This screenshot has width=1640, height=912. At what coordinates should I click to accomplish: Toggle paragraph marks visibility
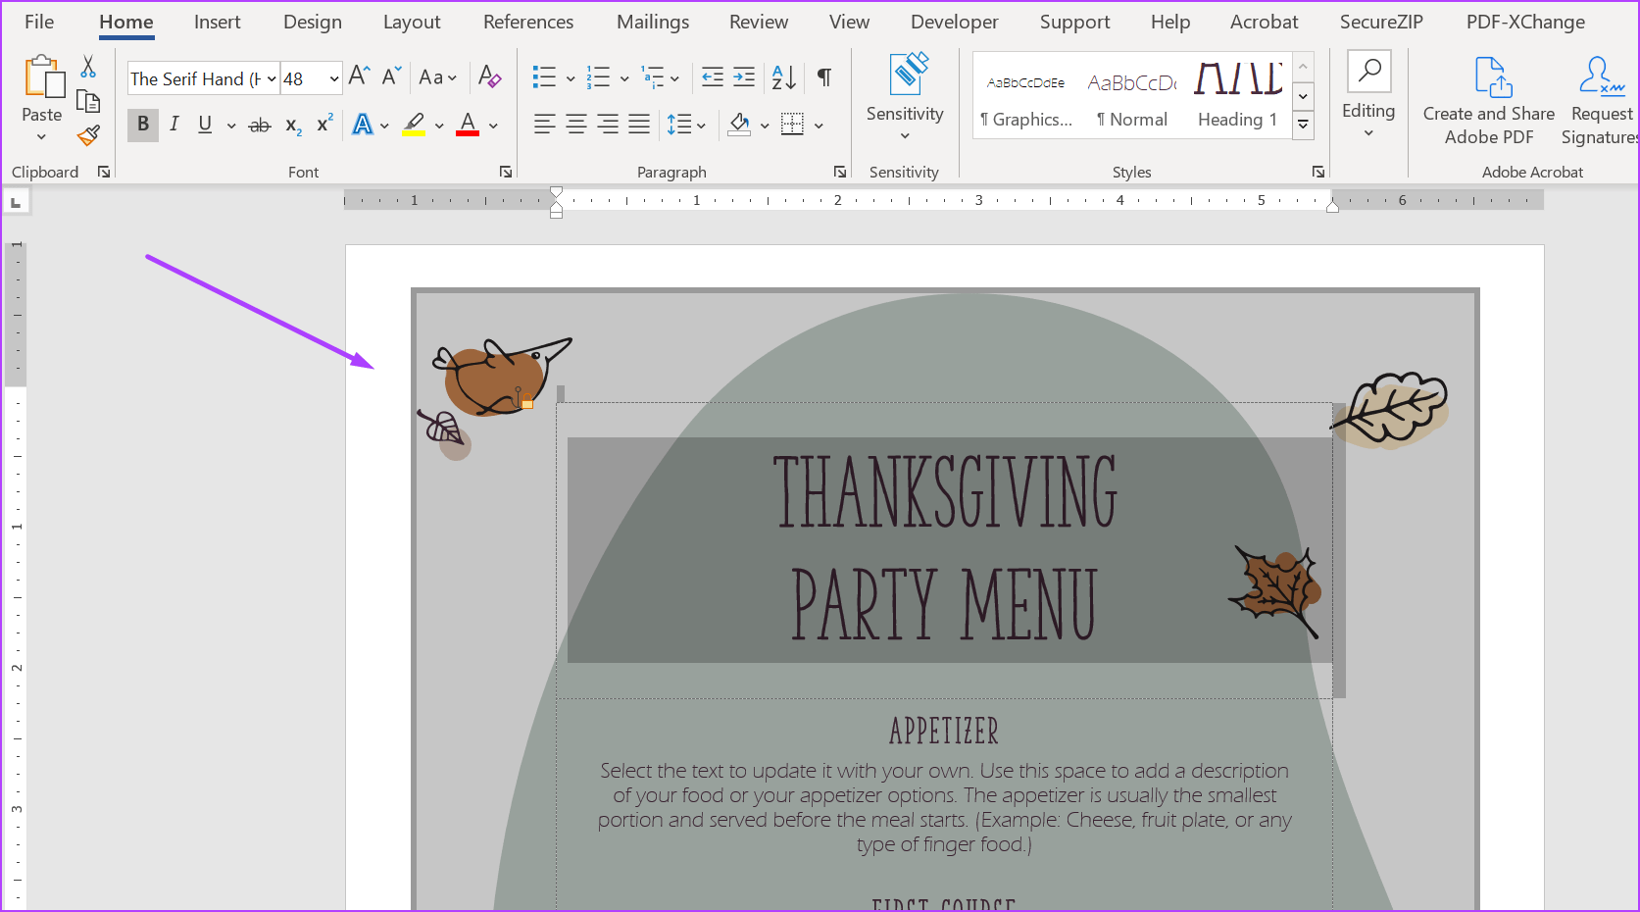click(823, 76)
